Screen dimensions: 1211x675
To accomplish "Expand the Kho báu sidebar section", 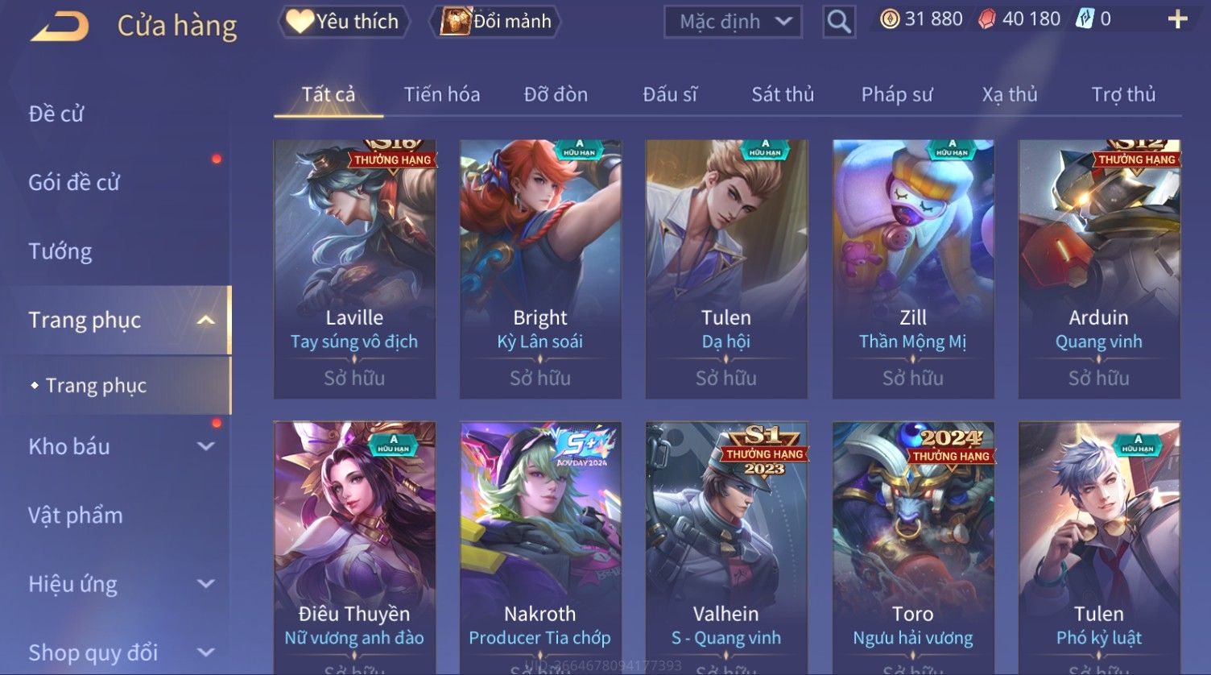I will 206,446.
